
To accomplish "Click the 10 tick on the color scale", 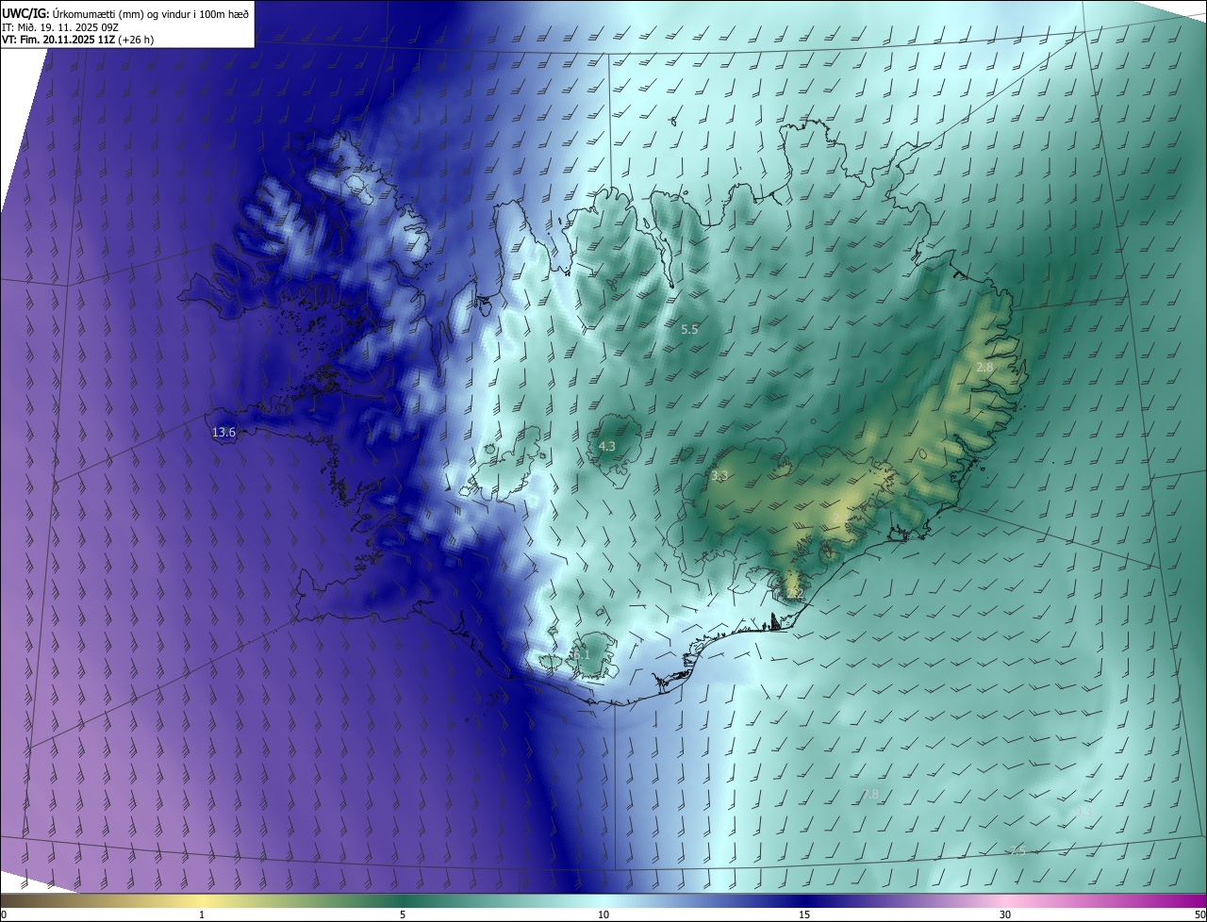I will click(603, 914).
